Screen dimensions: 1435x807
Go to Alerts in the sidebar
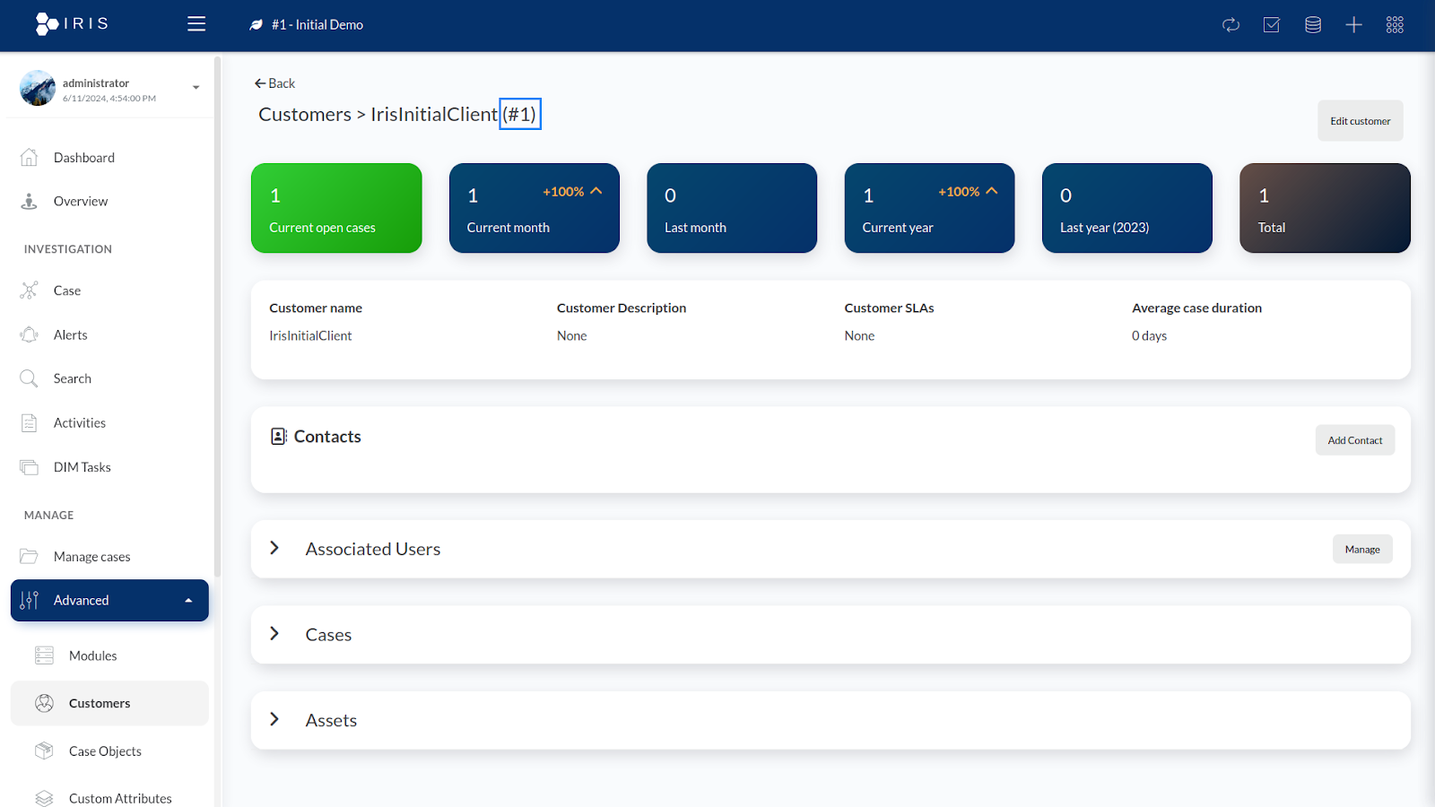pos(70,335)
